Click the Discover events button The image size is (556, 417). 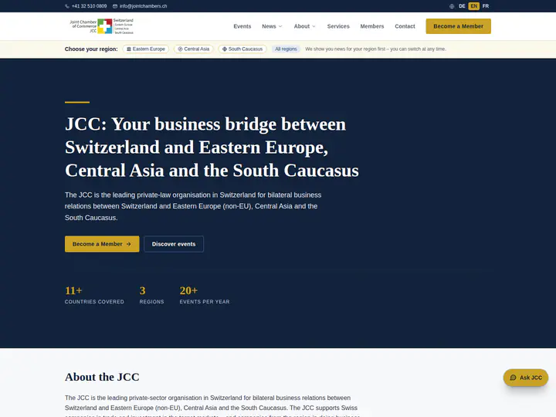(x=174, y=244)
